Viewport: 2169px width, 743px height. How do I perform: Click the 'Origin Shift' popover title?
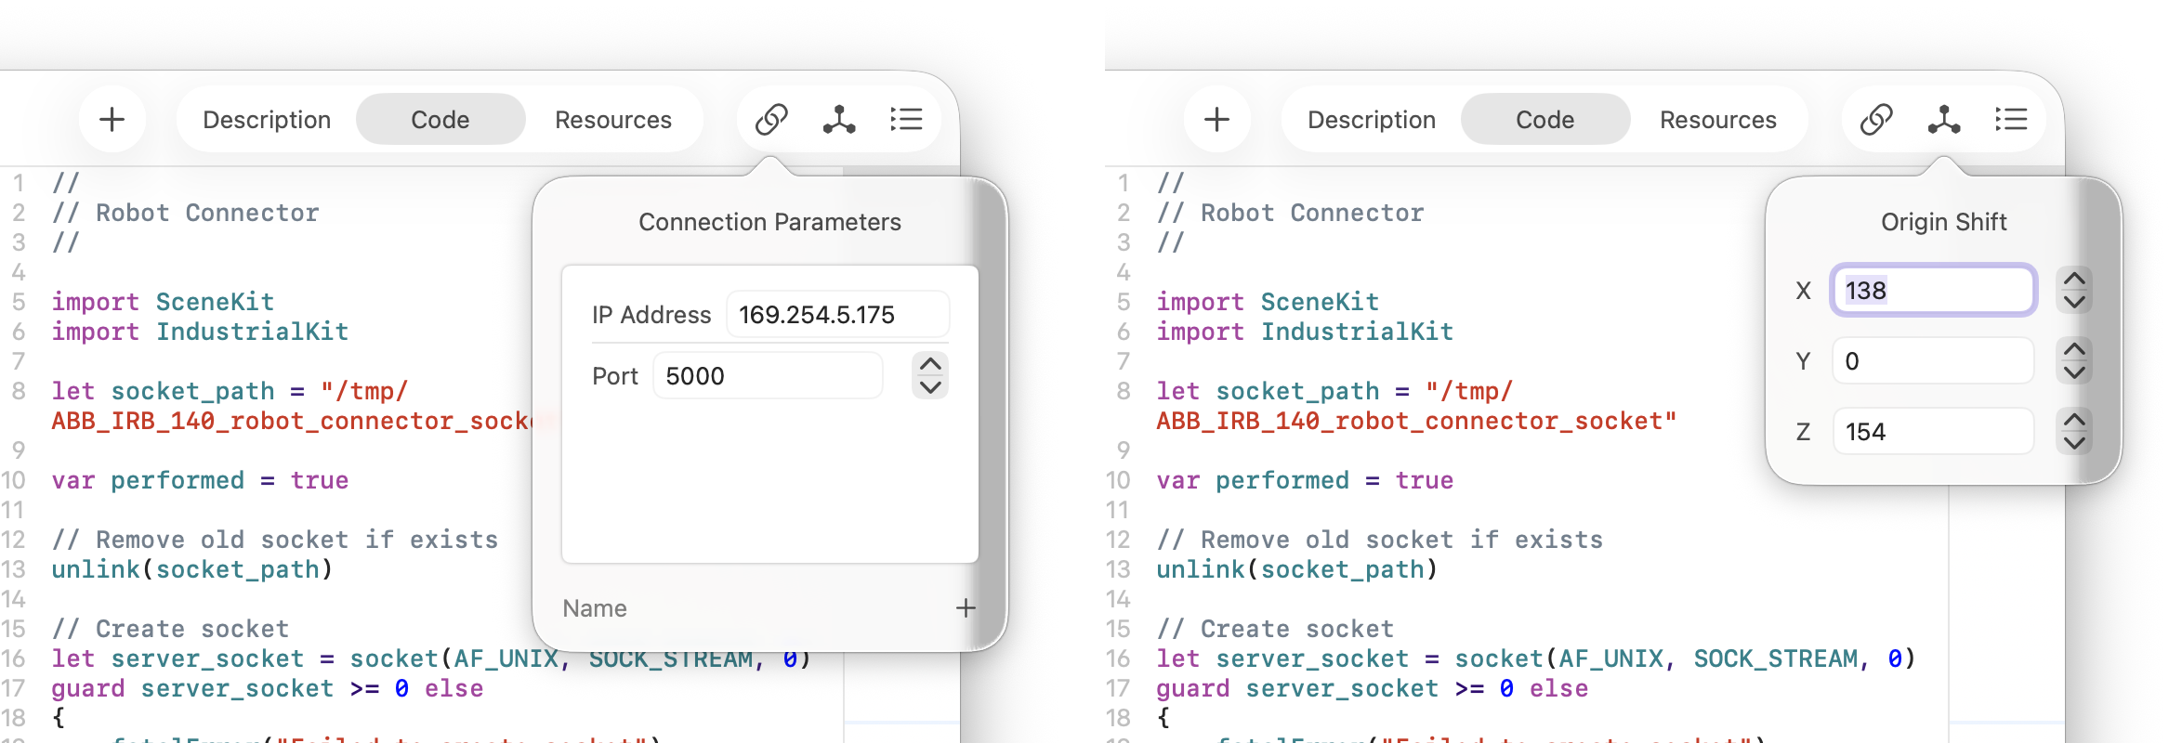tap(1944, 222)
